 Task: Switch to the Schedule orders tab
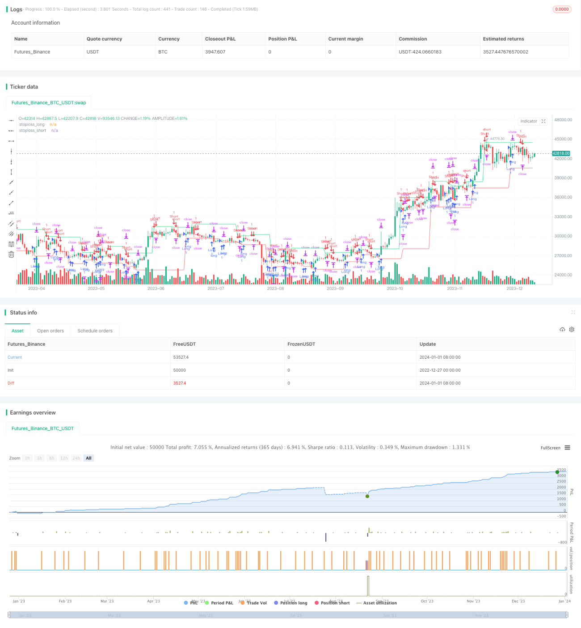(x=95, y=331)
